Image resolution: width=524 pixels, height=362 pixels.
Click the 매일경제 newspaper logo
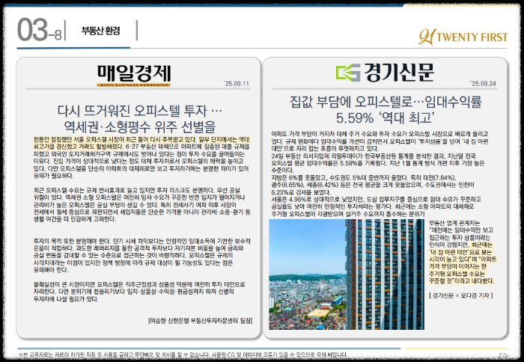(134, 76)
